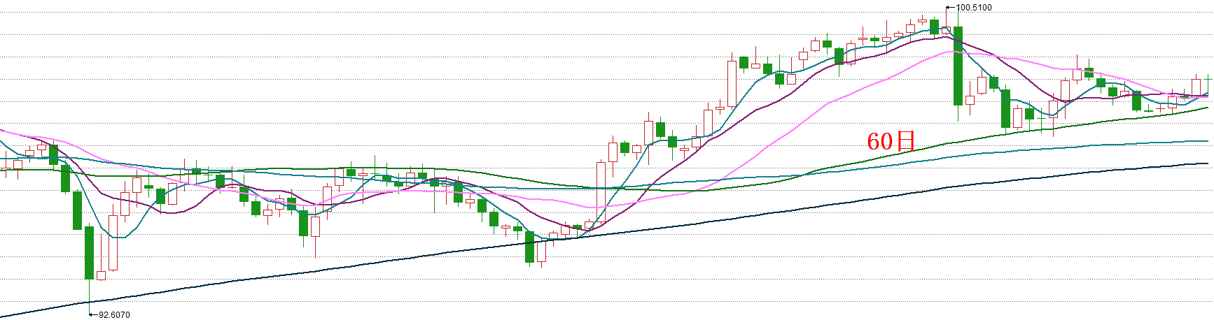Image resolution: width=1214 pixels, height=320 pixels.
Task: Click the 100.5100 high price label
Action: (x=974, y=8)
